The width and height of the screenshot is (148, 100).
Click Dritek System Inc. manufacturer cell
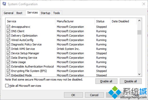68,49
